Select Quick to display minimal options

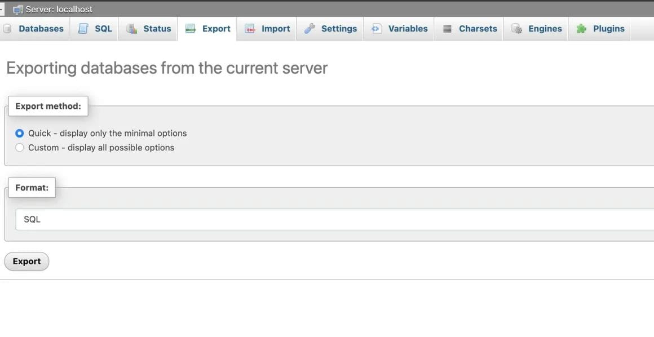(19, 133)
